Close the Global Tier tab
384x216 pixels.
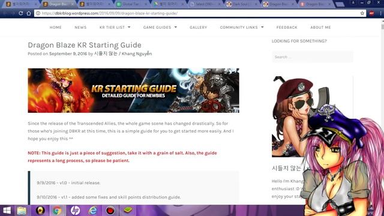tap(146, 4)
